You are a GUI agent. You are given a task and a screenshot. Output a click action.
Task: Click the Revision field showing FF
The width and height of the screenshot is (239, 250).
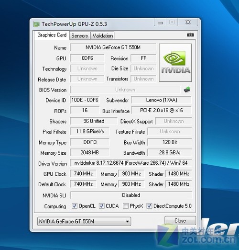(143, 58)
